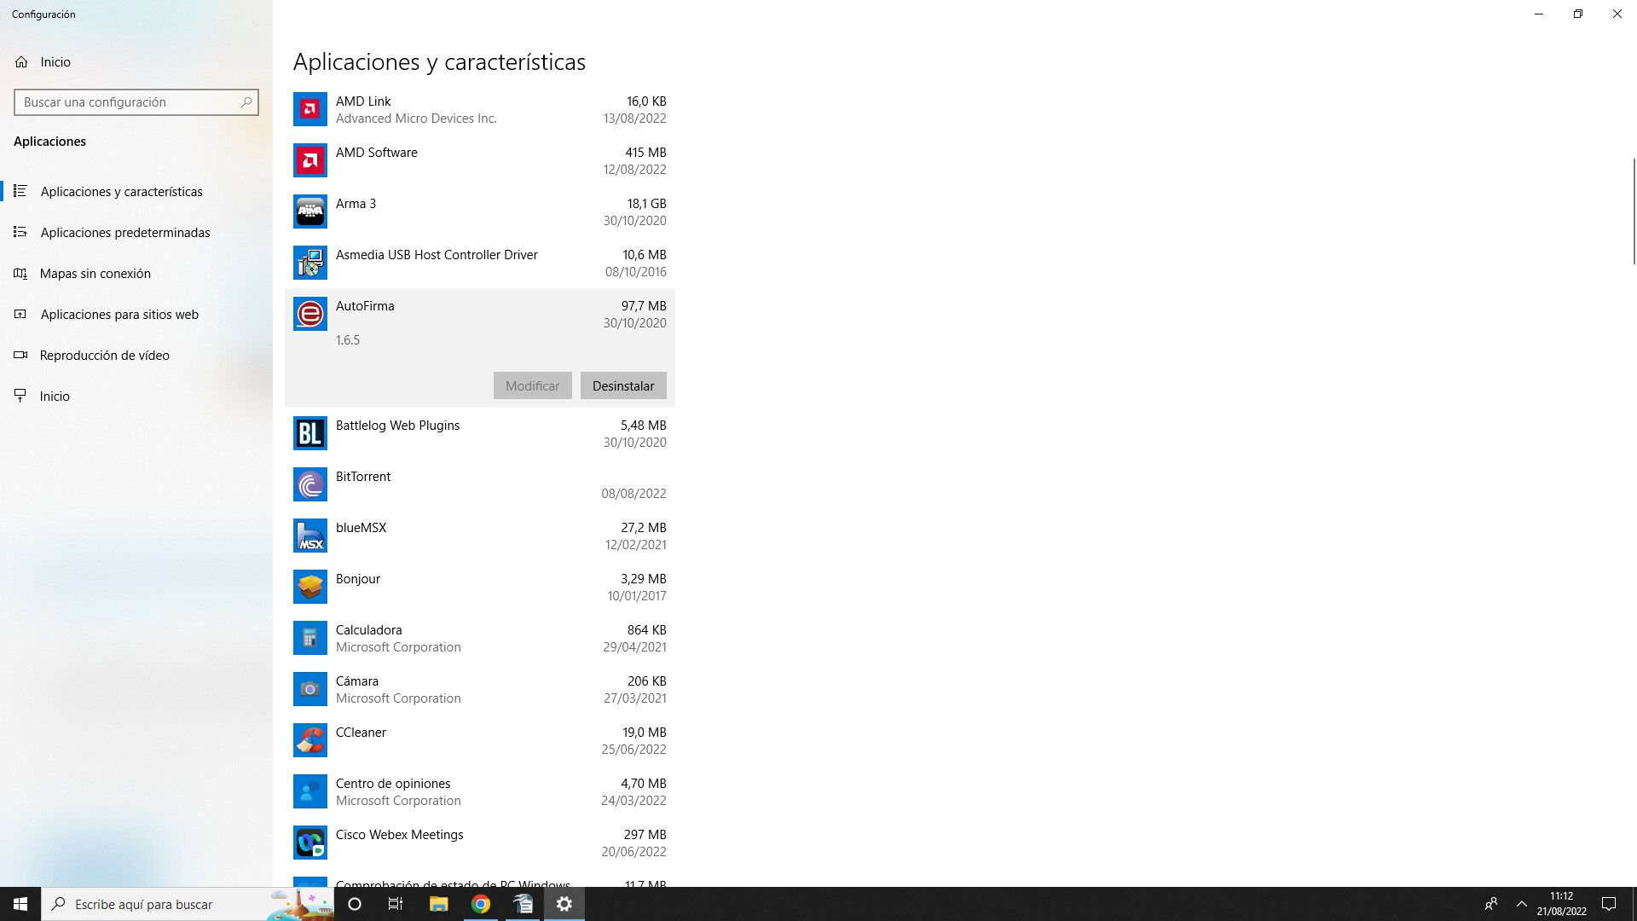This screenshot has height=921, width=1637.
Task: Click the Bonjour package icon
Action: coord(309,587)
